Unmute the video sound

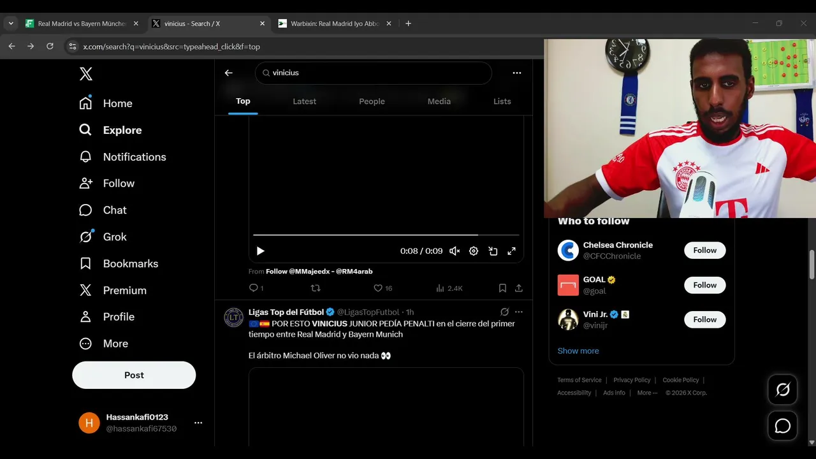[x=455, y=251]
